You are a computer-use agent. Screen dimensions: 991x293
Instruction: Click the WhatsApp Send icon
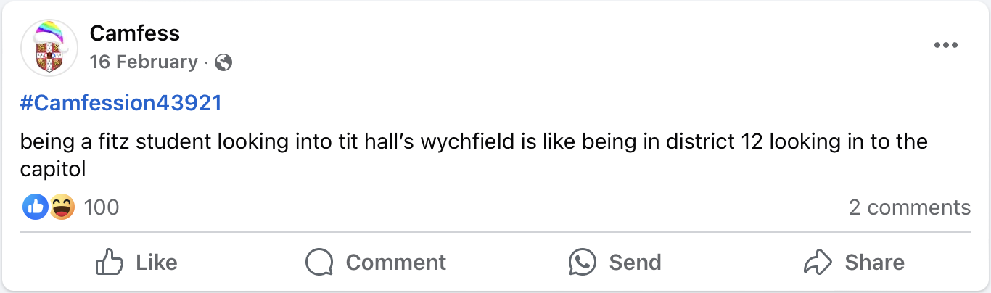pyautogui.click(x=583, y=262)
